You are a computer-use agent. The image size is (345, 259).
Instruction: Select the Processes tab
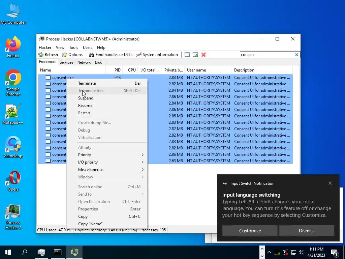47,62
